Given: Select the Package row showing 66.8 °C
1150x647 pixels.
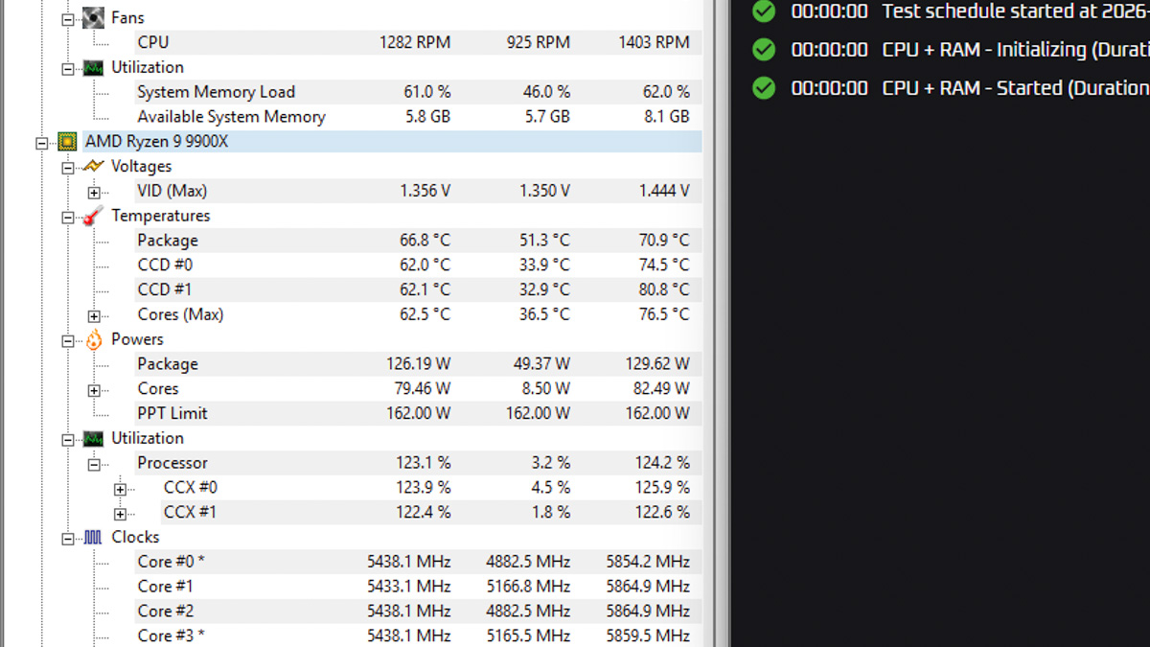Looking at the screenshot, I should 418,241.
